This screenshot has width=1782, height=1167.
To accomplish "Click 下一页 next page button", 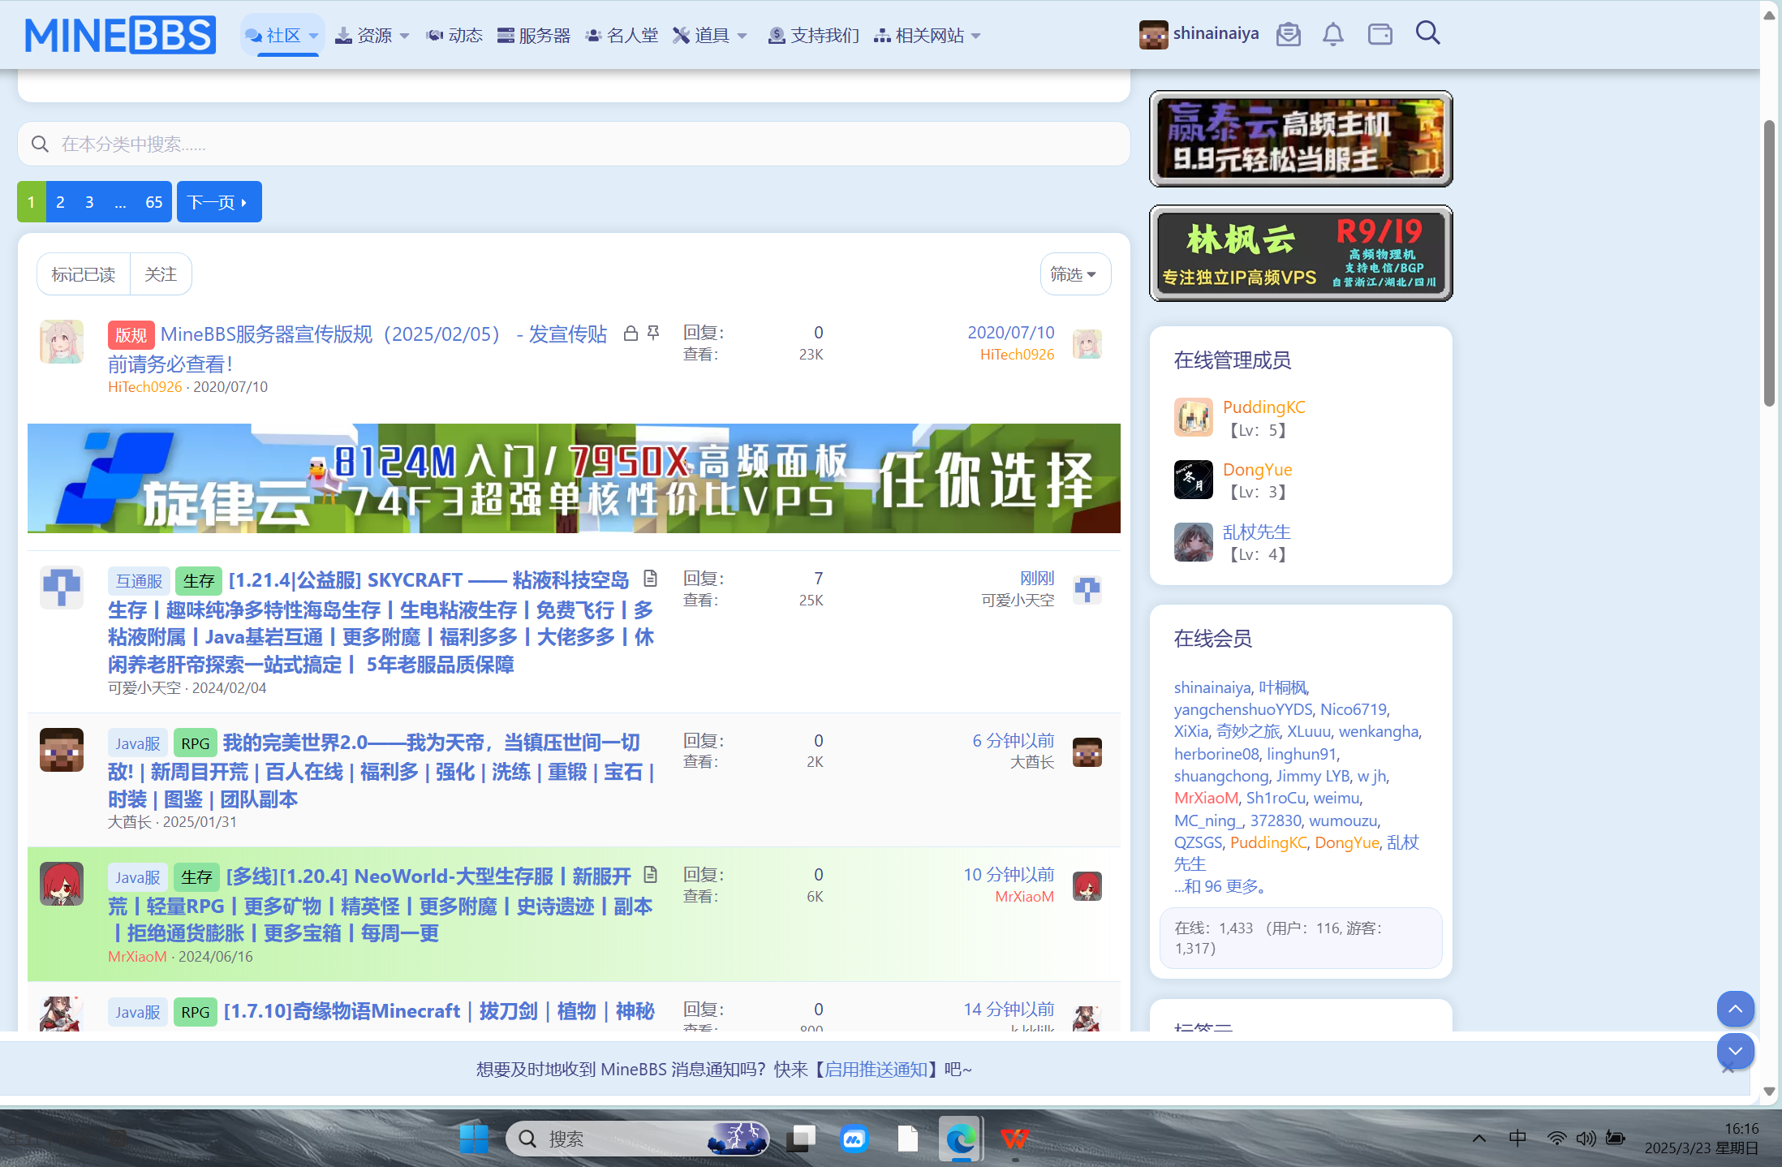I will (x=219, y=202).
